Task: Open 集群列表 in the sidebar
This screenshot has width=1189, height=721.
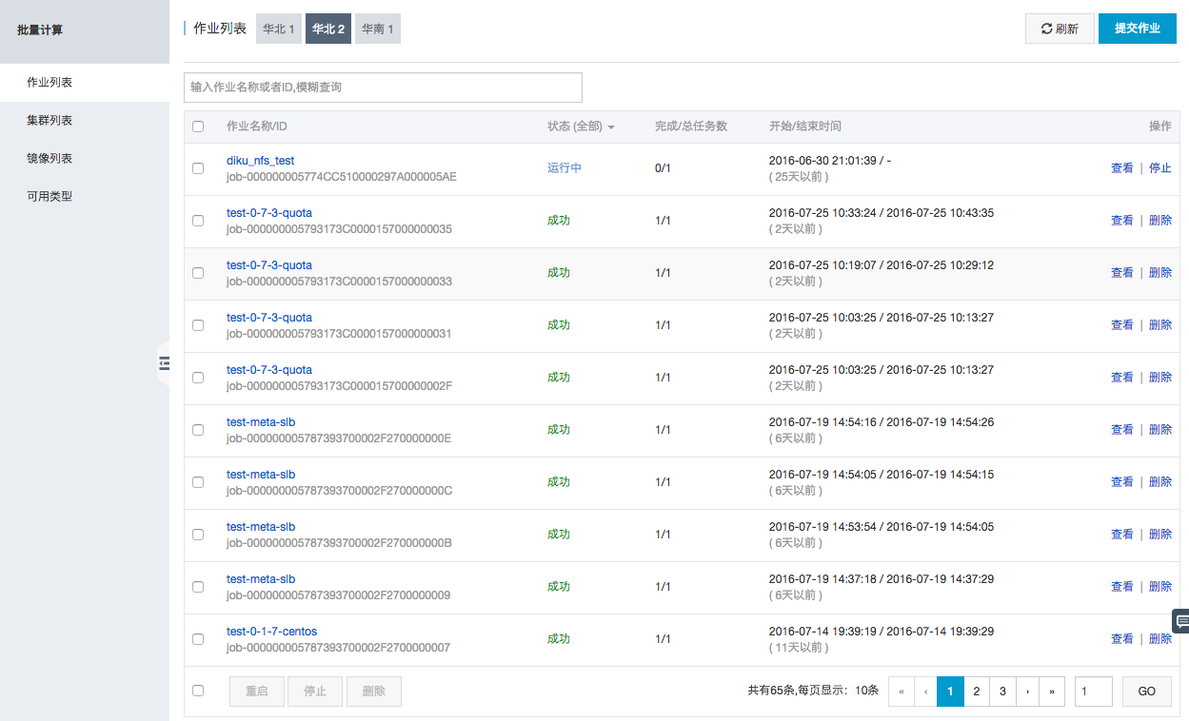Action: click(x=85, y=121)
